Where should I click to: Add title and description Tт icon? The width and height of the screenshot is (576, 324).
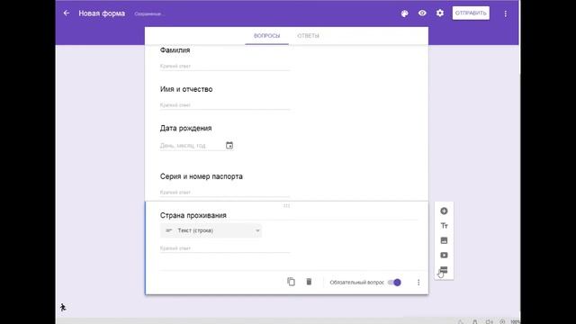pyautogui.click(x=444, y=226)
